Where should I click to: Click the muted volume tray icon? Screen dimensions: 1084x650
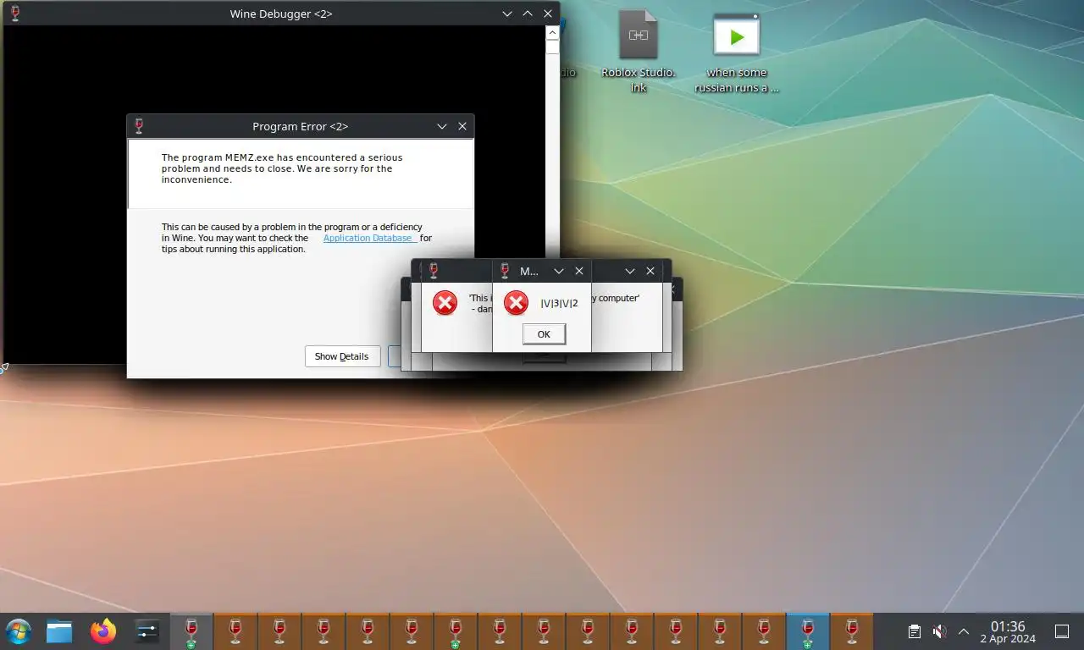pos(939,631)
